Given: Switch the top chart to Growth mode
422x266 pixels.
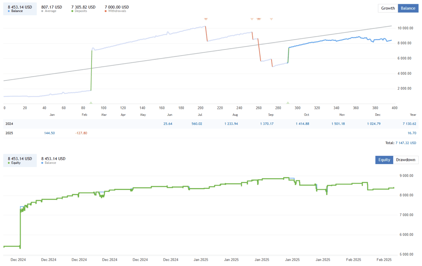Looking at the screenshot, I should pos(387,8).
